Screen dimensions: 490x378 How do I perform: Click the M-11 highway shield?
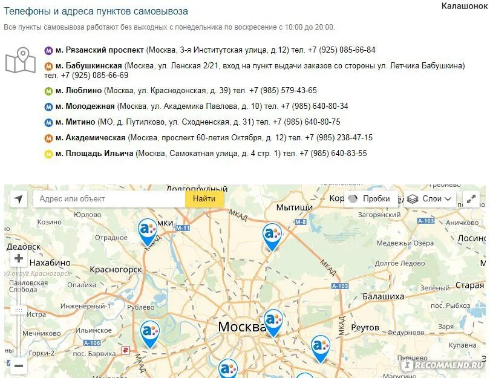click(183, 228)
